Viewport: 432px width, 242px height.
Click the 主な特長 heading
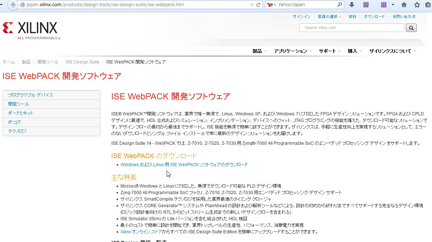(x=124, y=177)
